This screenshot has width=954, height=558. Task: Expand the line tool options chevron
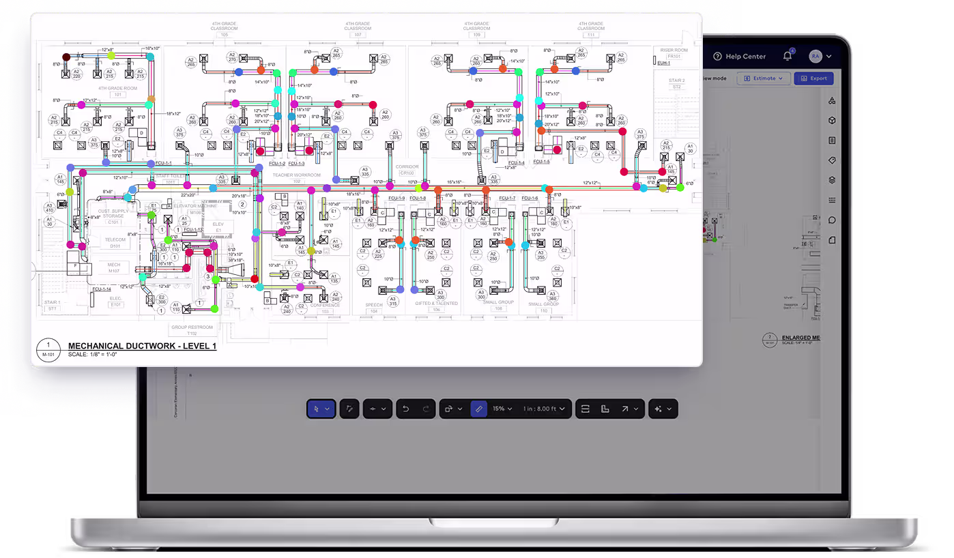[x=384, y=409]
